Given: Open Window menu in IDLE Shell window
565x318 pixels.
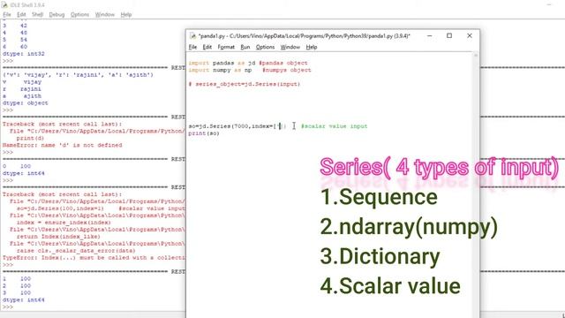Looking at the screenshot, I should tap(104, 14).
